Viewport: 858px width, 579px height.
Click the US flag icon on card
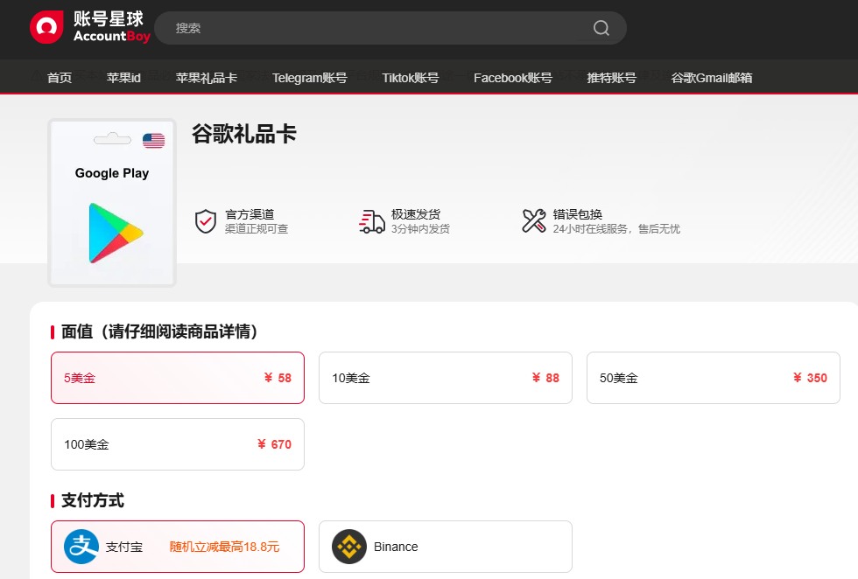[154, 141]
